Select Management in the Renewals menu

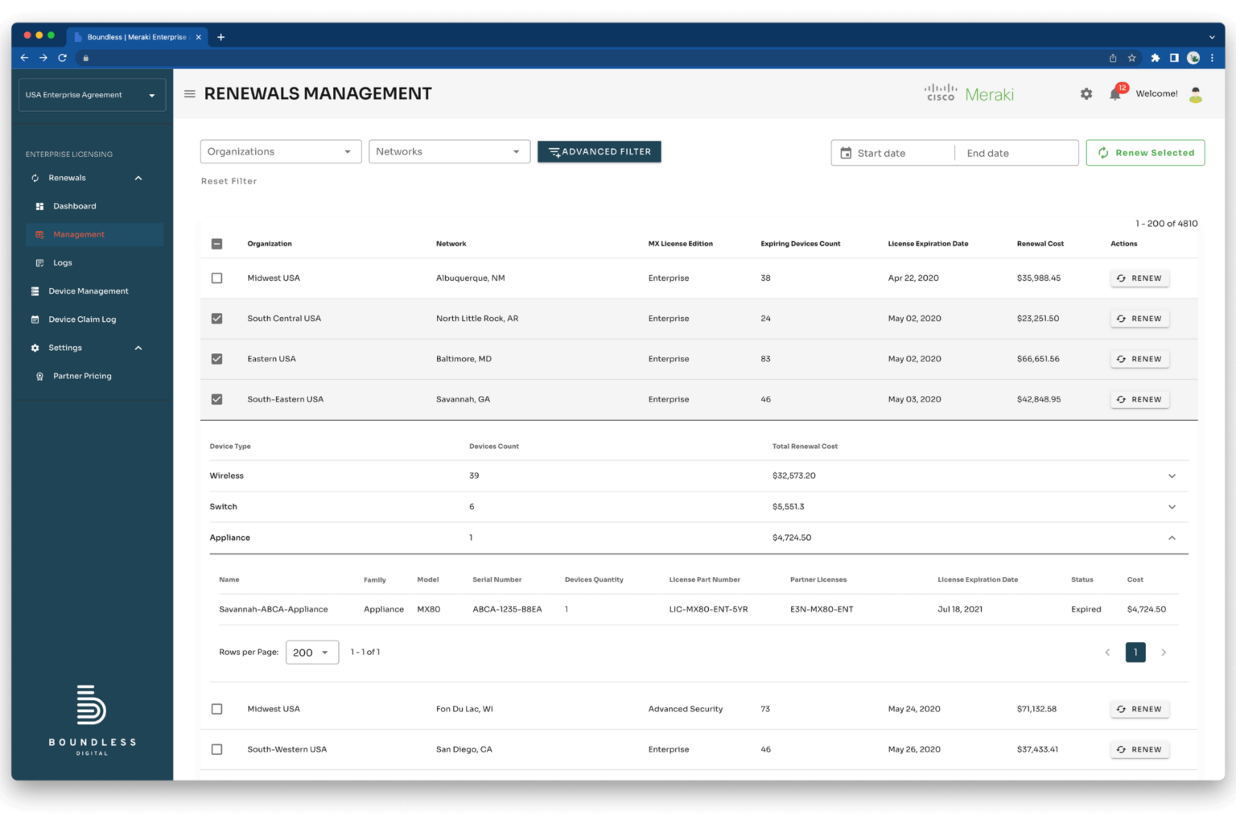(79, 234)
